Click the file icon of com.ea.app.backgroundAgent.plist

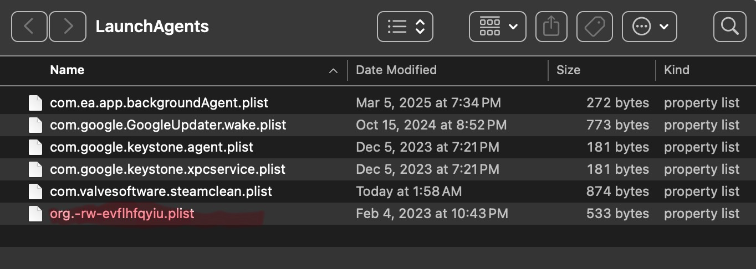35,103
